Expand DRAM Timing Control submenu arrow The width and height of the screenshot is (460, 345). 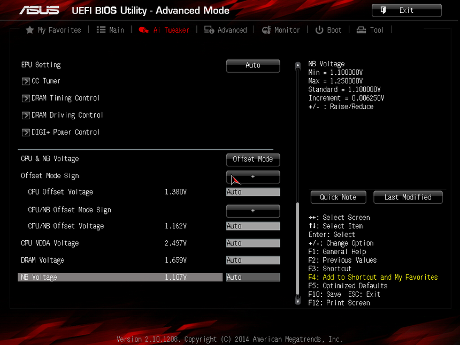(x=26, y=98)
